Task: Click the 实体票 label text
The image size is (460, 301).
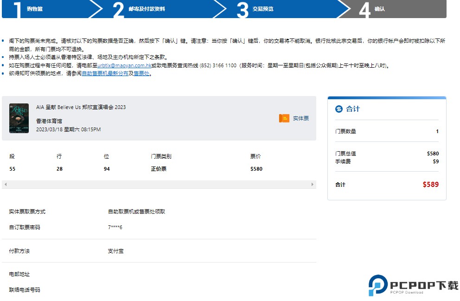Action: coord(300,118)
